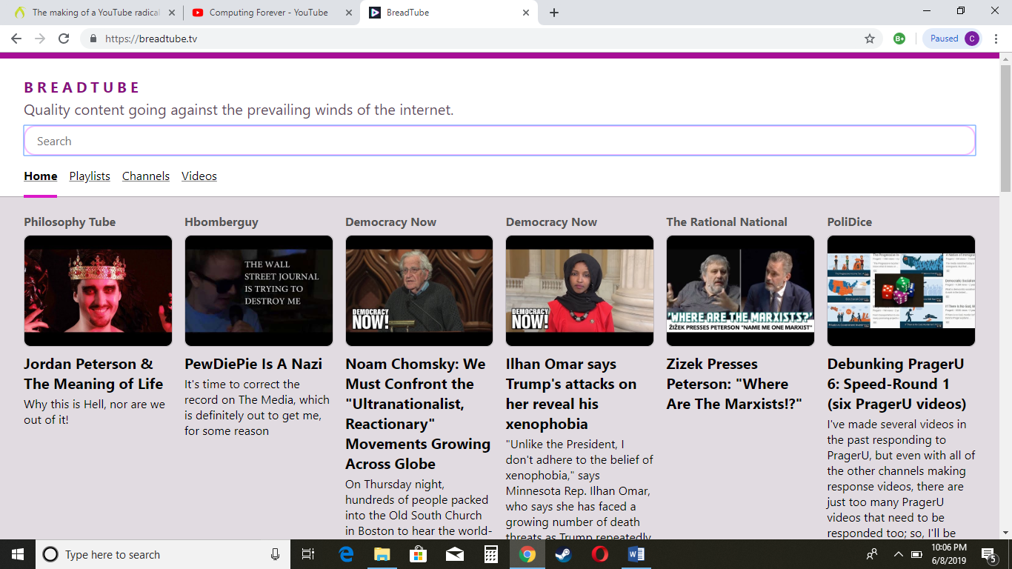Click the Chrome taskbar icon

tap(527, 554)
